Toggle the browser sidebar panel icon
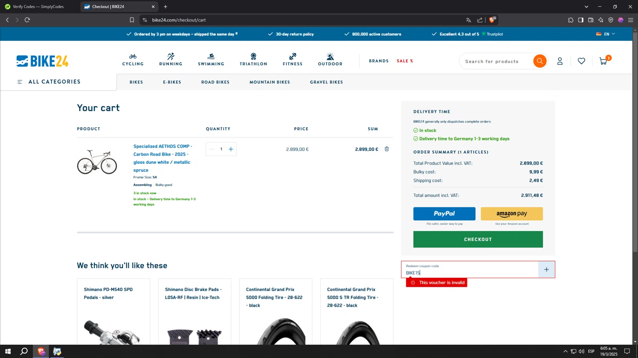The image size is (638, 358). [x=581, y=20]
